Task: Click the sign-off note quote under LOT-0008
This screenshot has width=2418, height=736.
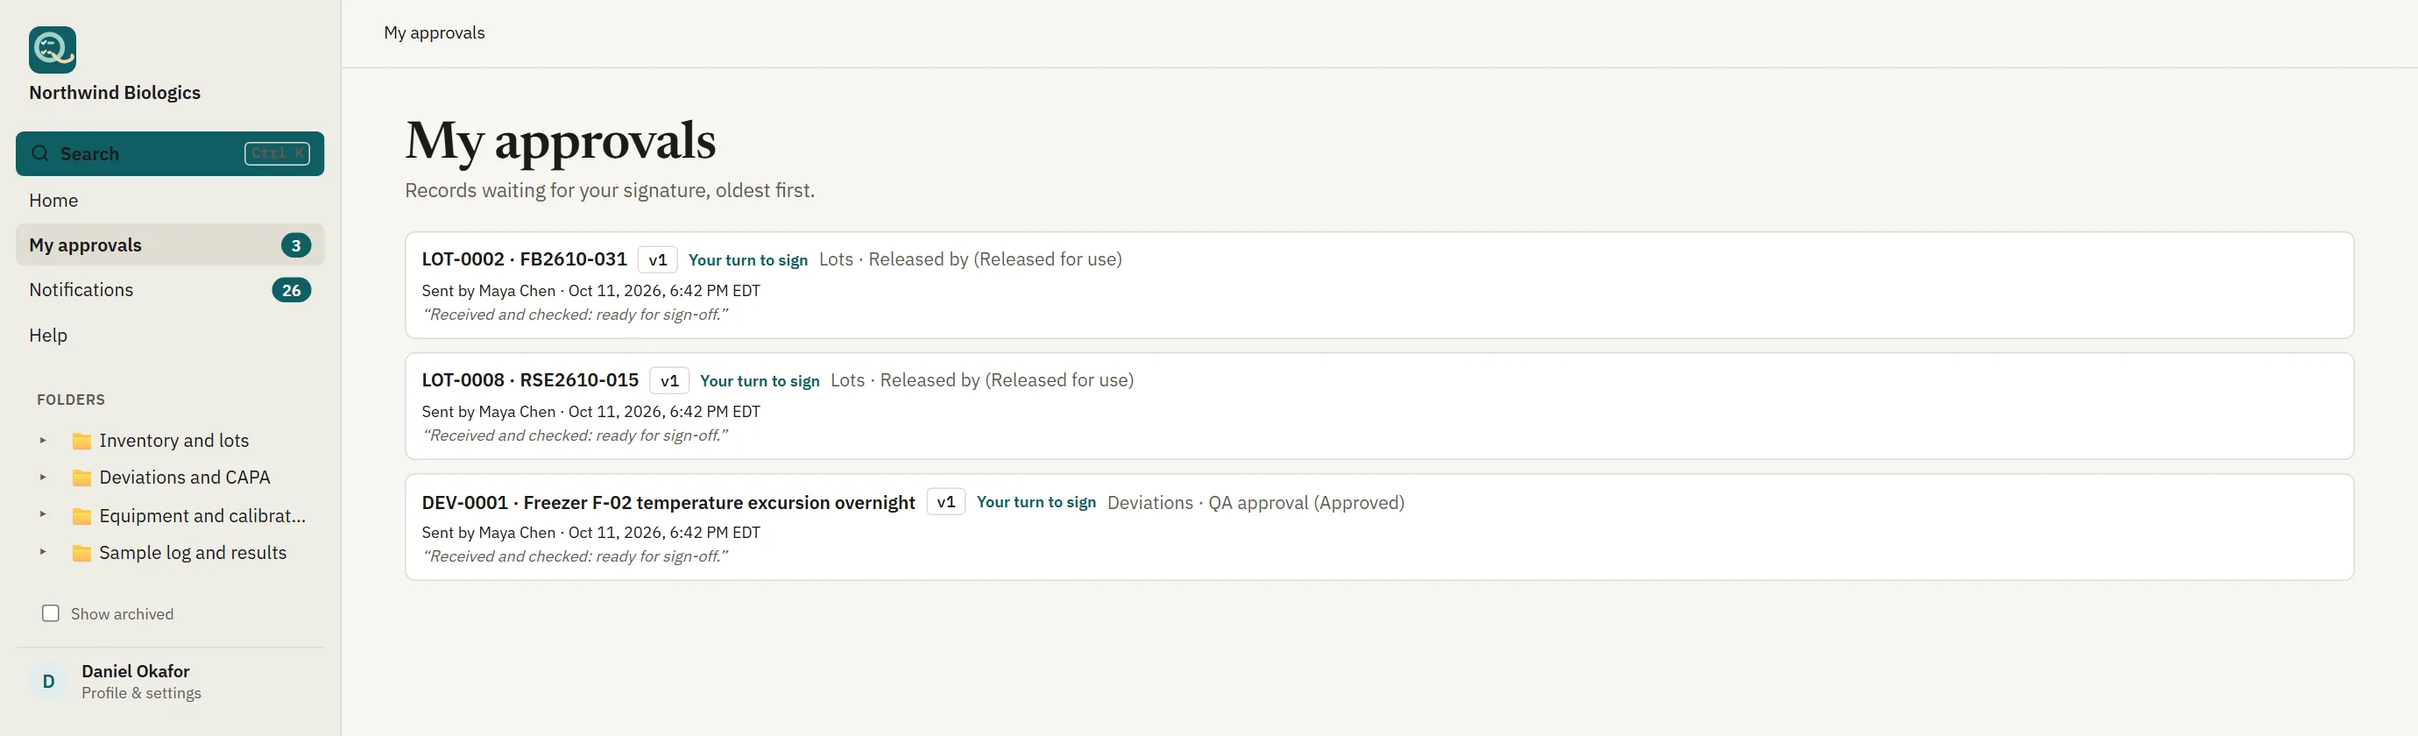Action: click(x=576, y=435)
